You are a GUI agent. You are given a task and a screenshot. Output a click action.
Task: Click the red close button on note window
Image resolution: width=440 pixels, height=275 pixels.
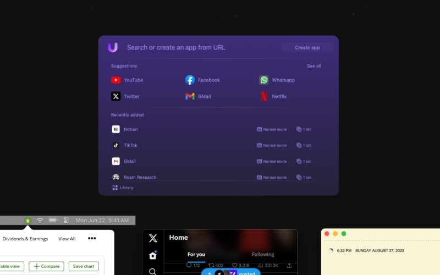point(327,233)
